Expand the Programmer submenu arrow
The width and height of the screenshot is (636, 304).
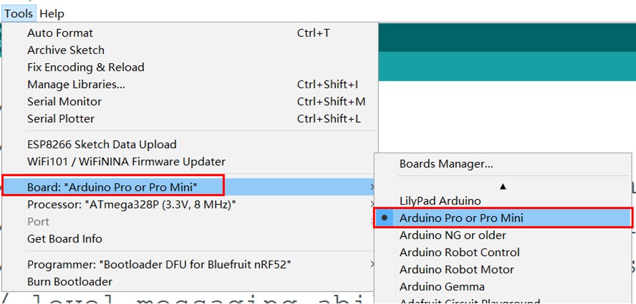click(372, 264)
